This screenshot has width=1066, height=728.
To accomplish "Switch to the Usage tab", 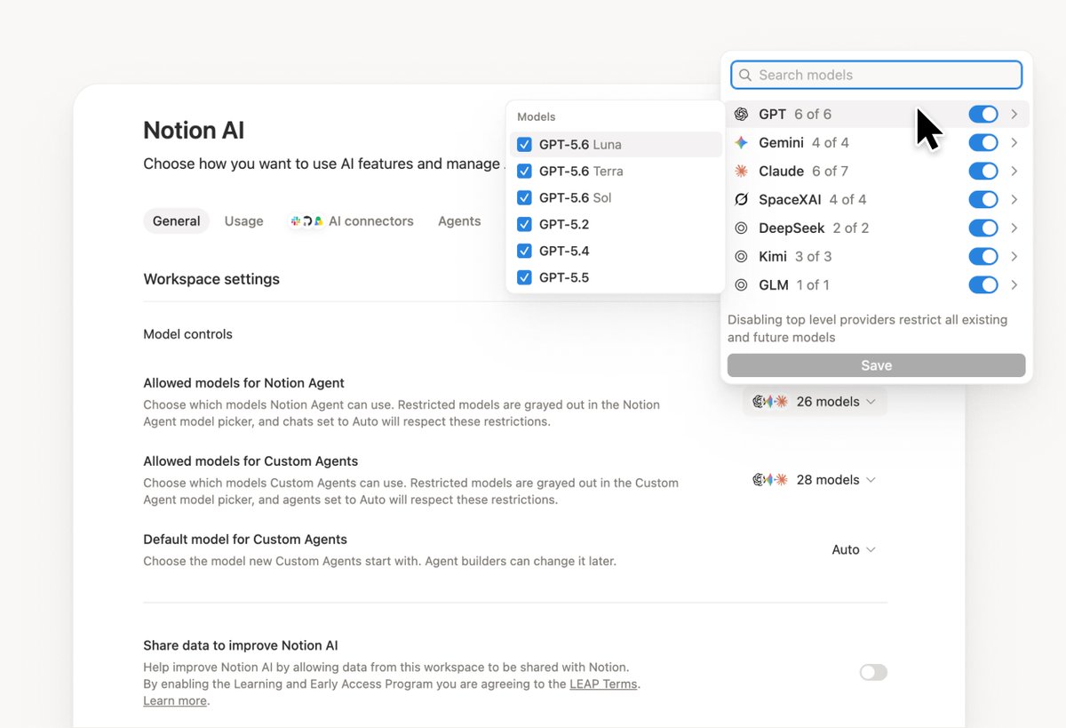I will 243,221.
